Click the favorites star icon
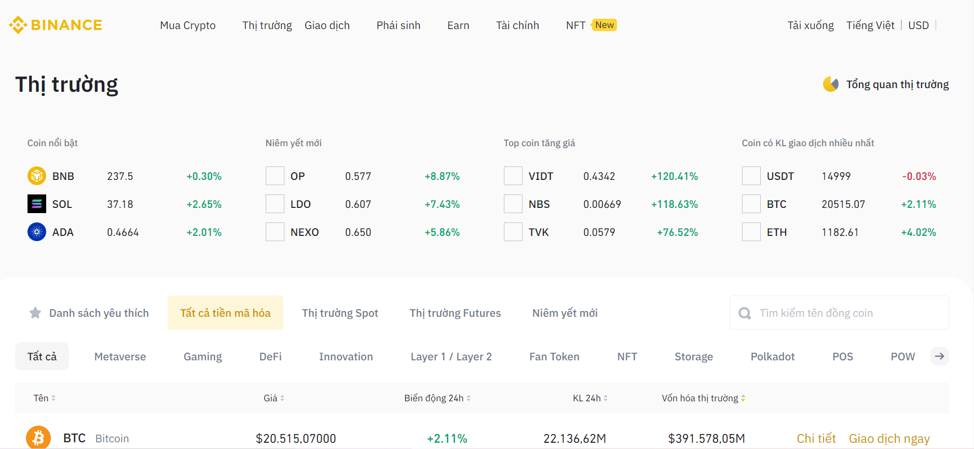Screen dimensions: 974x449 click(35, 313)
